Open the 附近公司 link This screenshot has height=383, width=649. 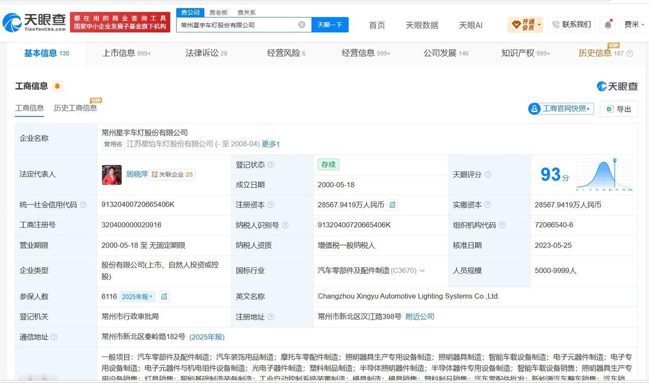click(420, 317)
